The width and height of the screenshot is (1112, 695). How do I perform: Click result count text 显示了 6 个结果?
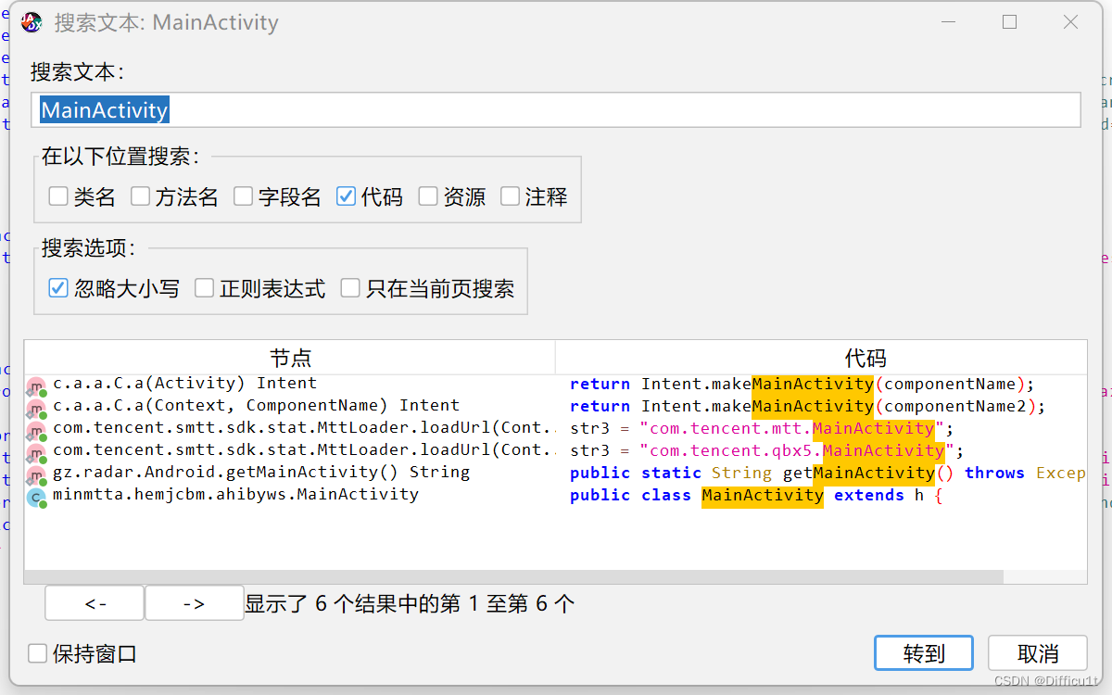[410, 604]
